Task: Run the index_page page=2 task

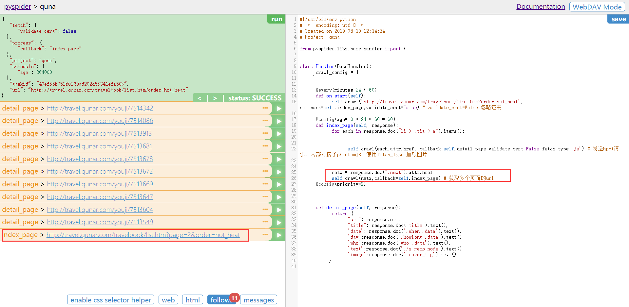Action: click(x=279, y=235)
